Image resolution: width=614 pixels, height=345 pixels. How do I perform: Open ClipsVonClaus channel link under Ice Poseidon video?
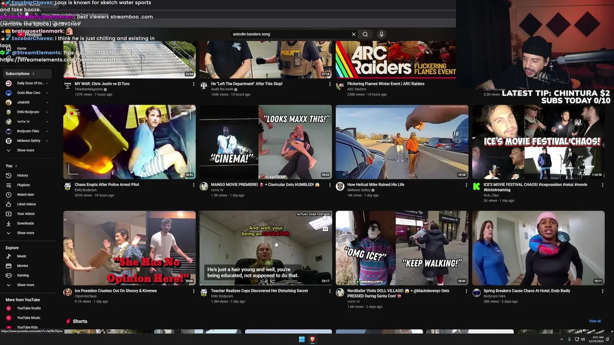[85, 296]
